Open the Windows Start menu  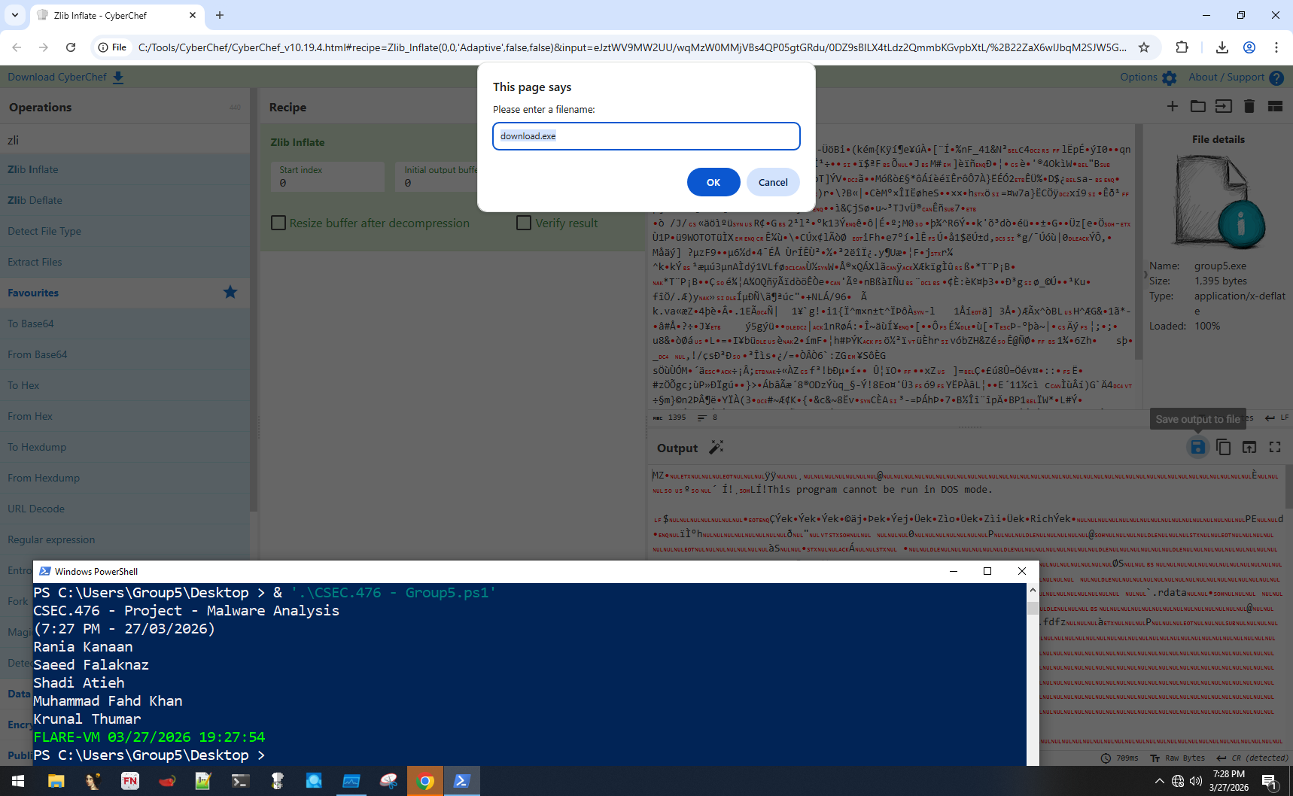[18, 781]
